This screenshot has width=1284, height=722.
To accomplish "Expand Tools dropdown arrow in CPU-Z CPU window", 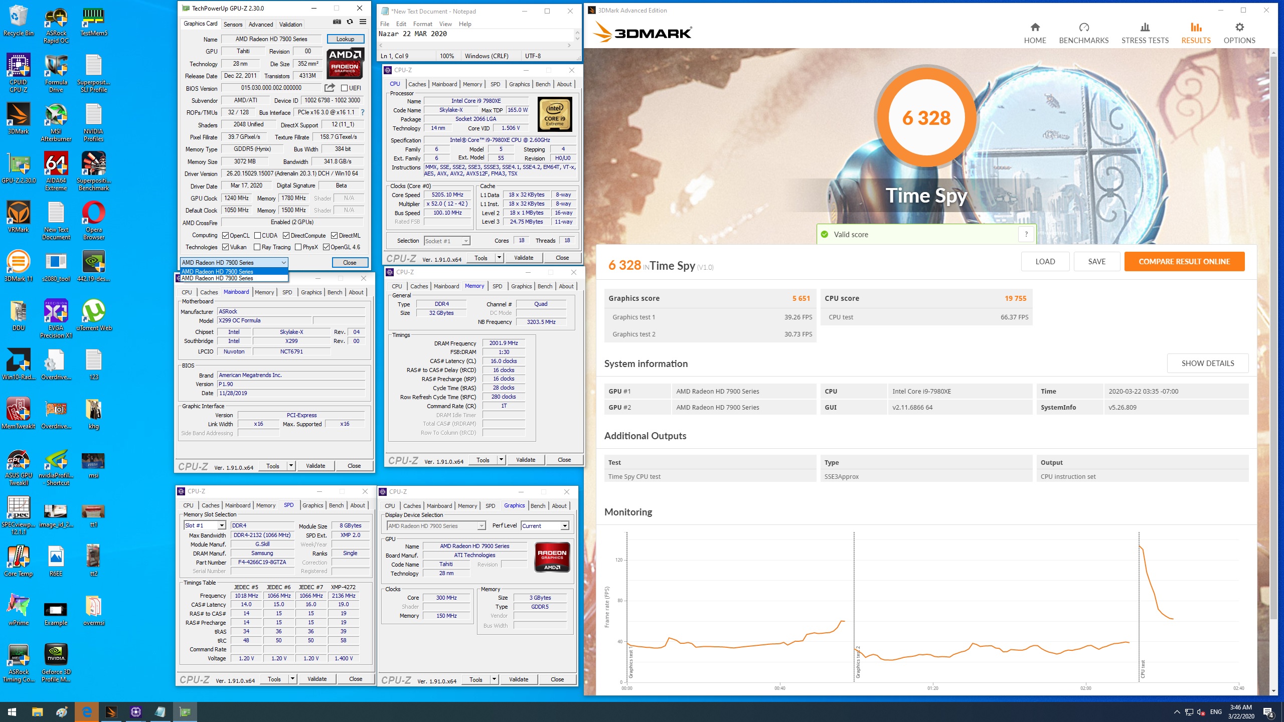I will coord(499,258).
